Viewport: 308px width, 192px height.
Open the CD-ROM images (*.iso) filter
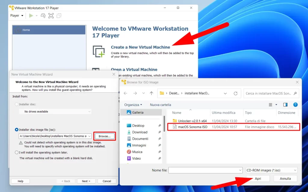(272, 170)
